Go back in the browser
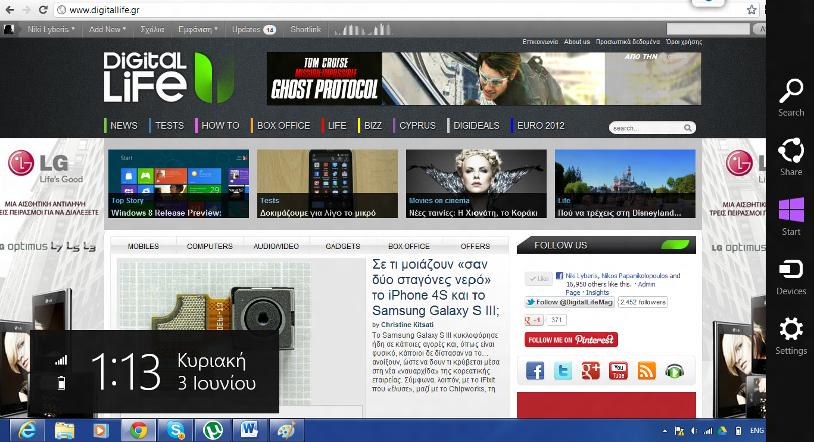The width and height of the screenshot is (814, 442). 10,10
